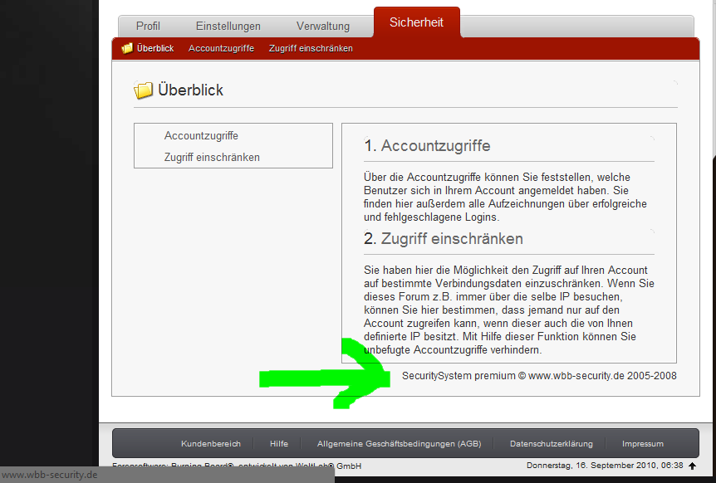
Task: Click the small folder icon in the red submenu
Action: click(127, 48)
